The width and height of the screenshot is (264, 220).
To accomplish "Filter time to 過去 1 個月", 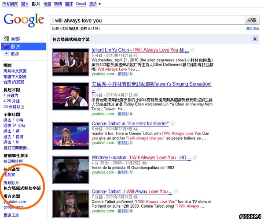I will (13, 137).
